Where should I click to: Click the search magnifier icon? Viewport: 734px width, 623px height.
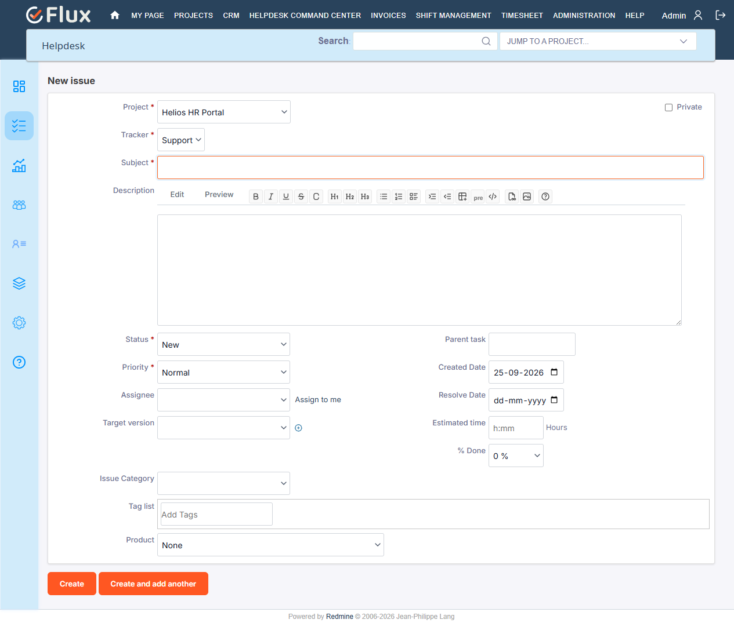point(486,41)
